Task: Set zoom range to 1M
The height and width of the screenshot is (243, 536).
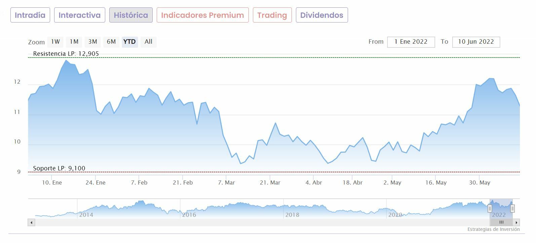Action: [74, 42]
